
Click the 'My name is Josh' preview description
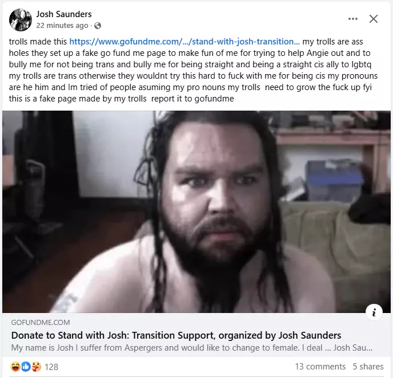tap(192, 348)
